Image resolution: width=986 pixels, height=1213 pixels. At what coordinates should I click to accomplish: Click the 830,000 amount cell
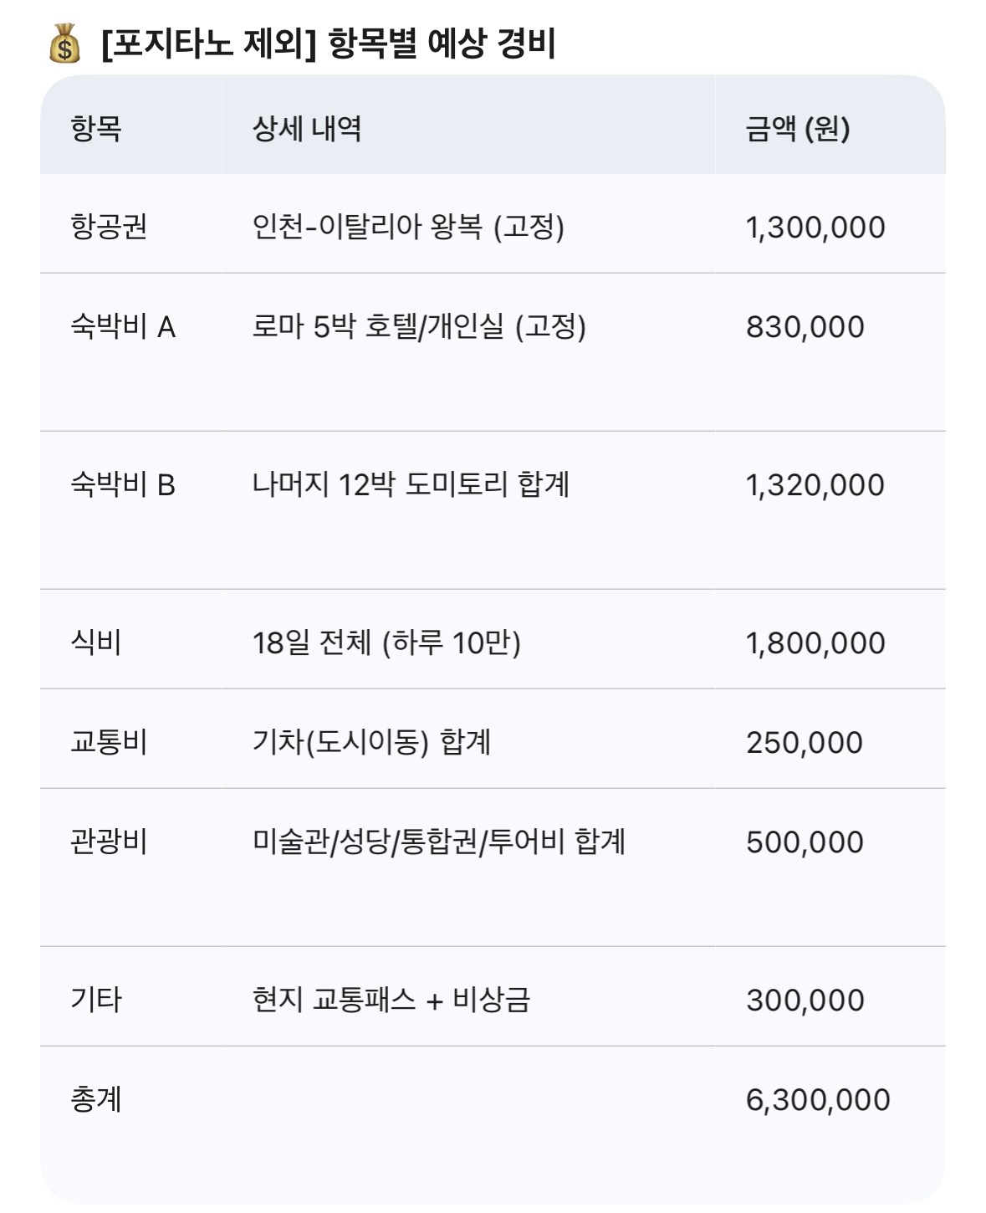pyautogui.click(x=805, y=327)
